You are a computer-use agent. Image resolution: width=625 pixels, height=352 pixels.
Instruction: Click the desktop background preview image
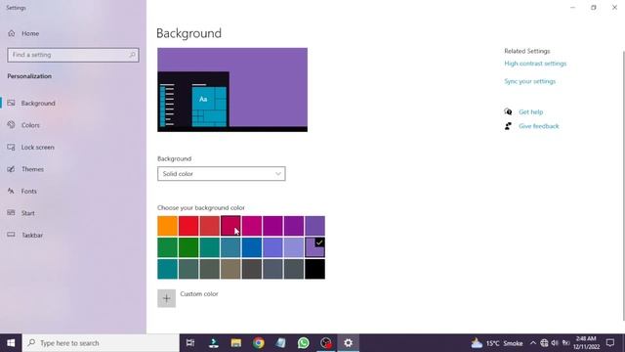point(232,90)
